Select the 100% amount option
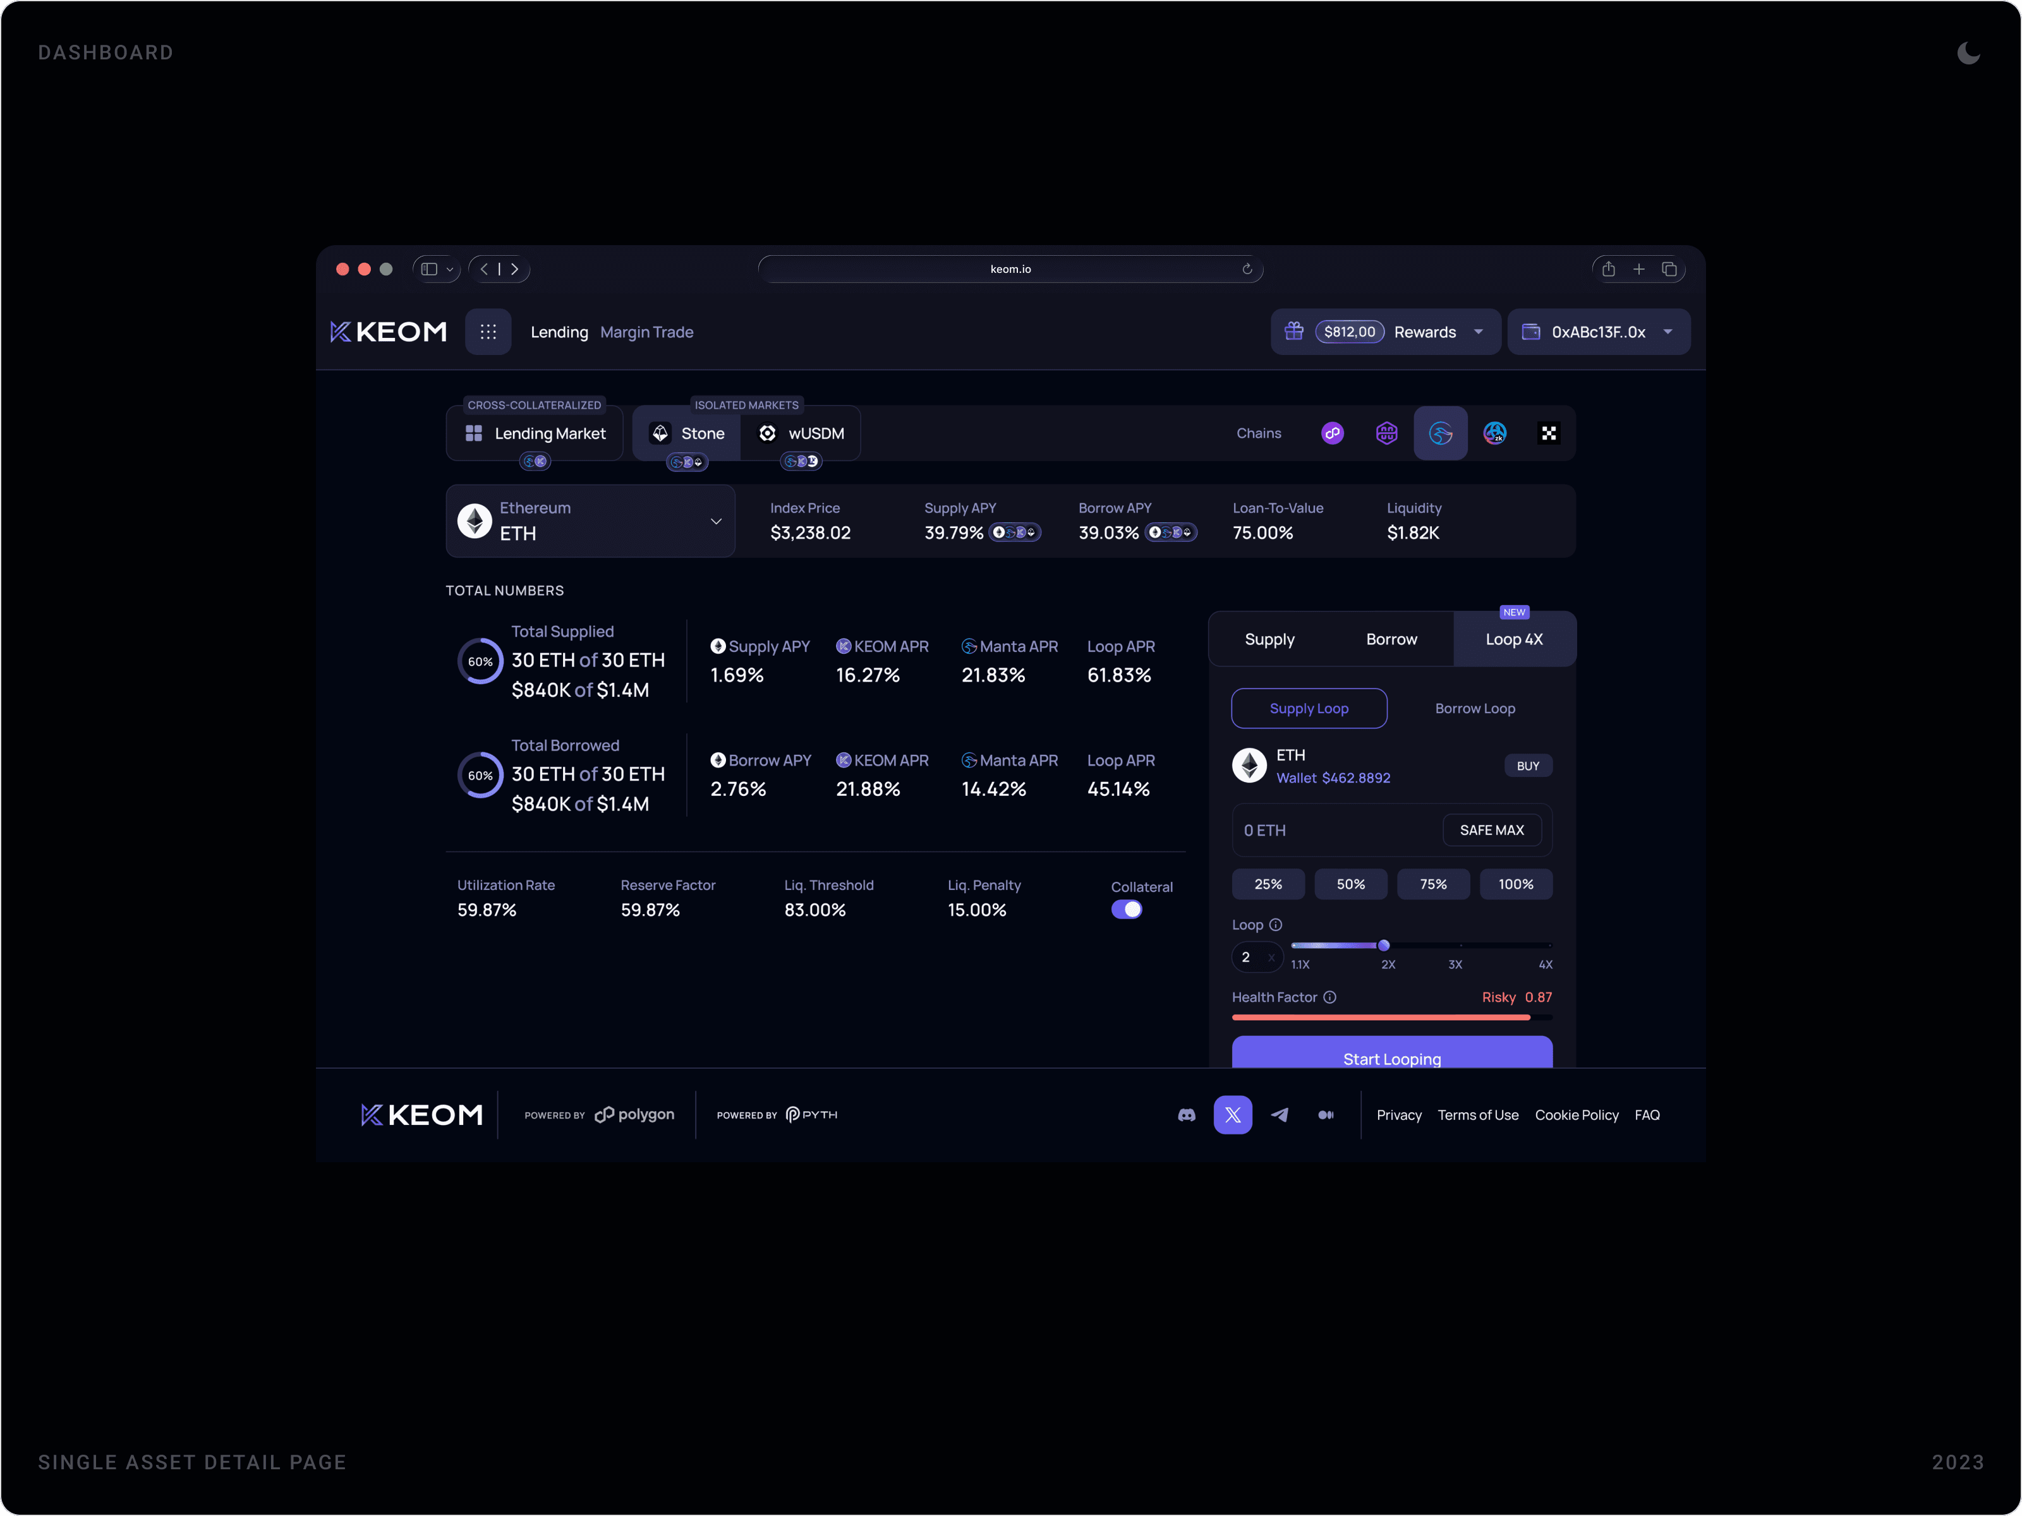This screenshot has height=1516, width=2022. click(1516, 884)
